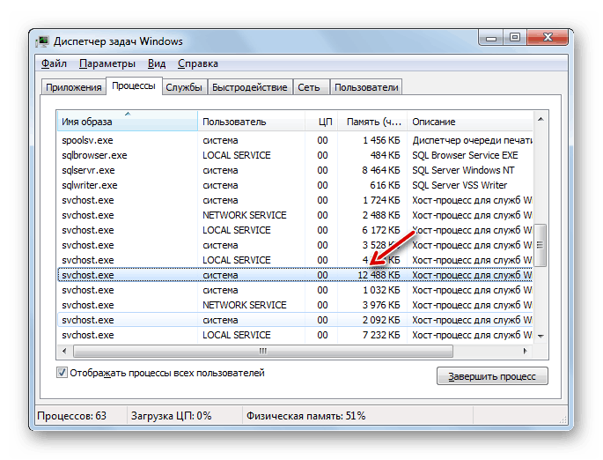Viewport: 603px width, 460px height.
Task: Switch to the Быстродействие tab
Action: [x=250, y=87]
